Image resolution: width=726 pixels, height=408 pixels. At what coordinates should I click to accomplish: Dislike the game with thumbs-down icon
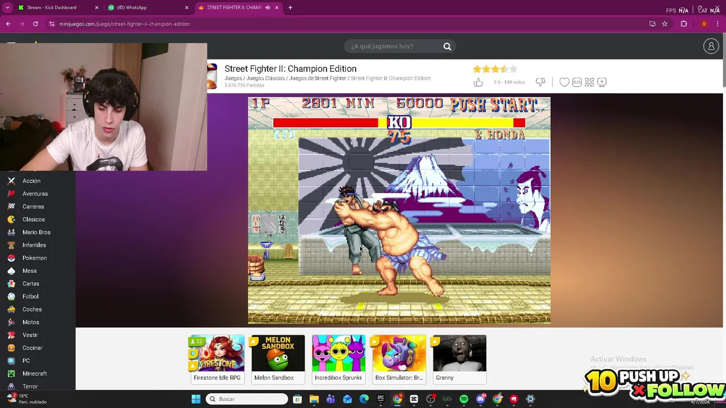540,82
